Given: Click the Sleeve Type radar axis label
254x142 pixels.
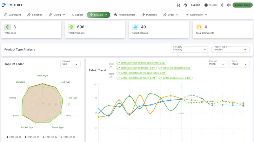Looking at the screenshot, I should (x=58, y=127).
